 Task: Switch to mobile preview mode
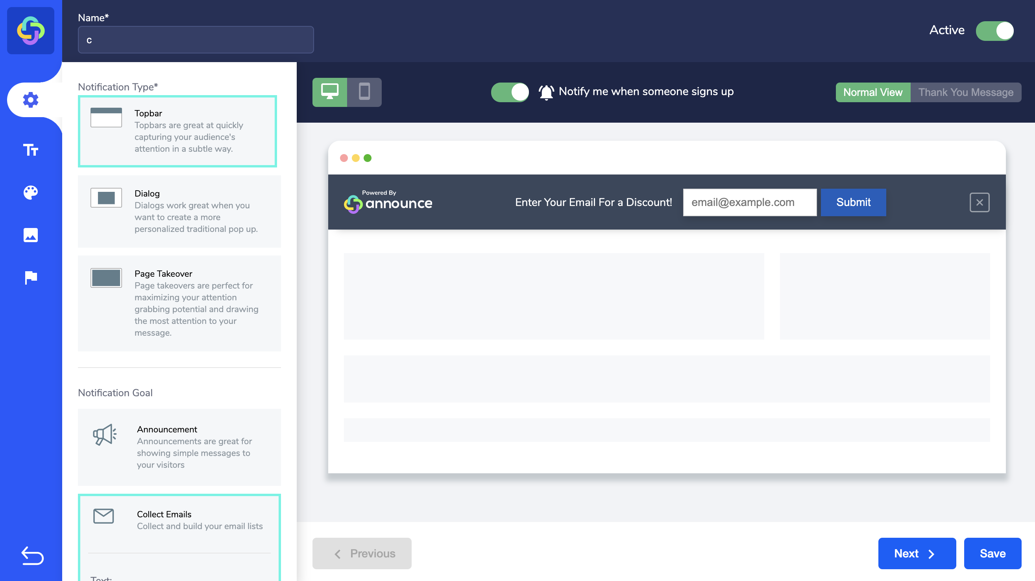[364, 92]
